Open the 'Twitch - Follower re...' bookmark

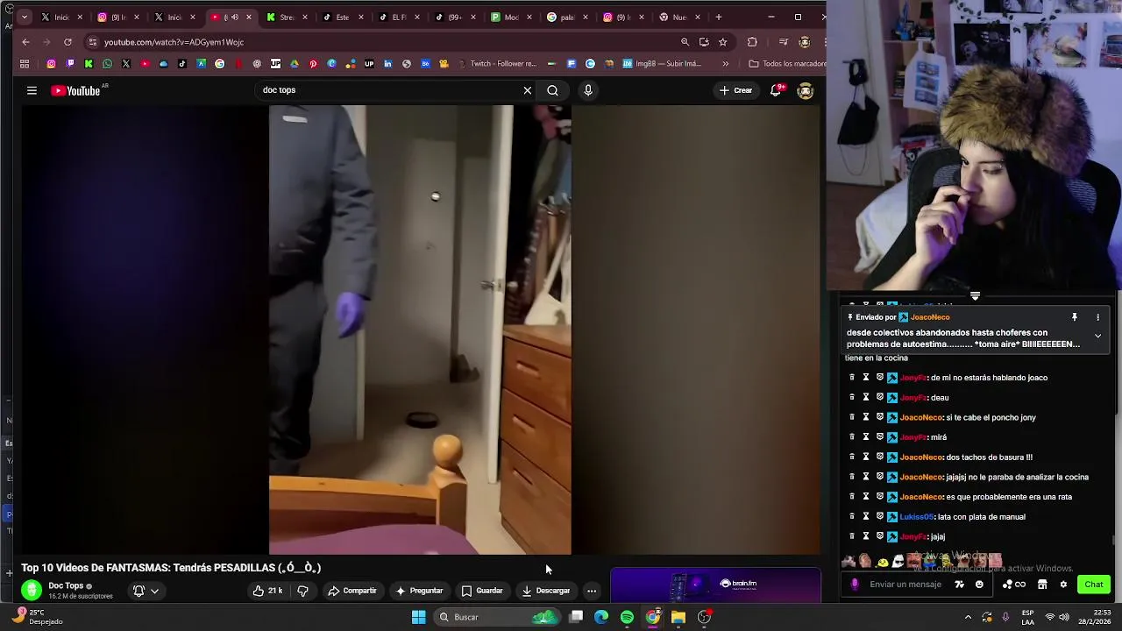[x=497, y=63]
